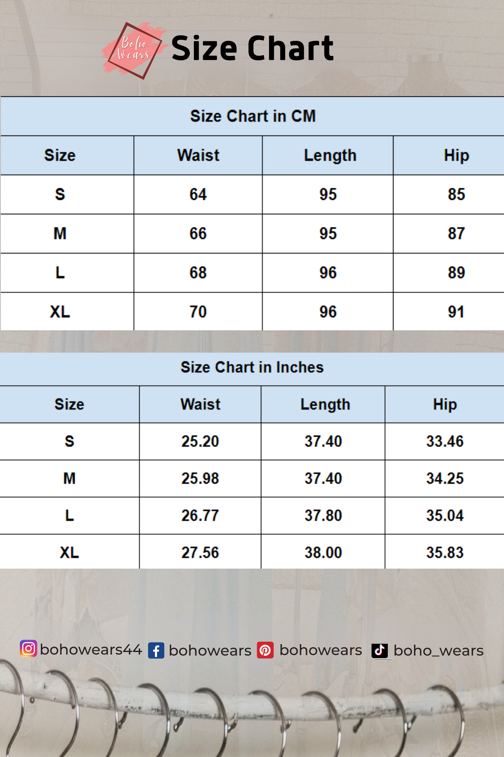Select the Length header in the Inches table
Image resolution: width=504 pixels, height=757 pixels.
pos(325,404)
